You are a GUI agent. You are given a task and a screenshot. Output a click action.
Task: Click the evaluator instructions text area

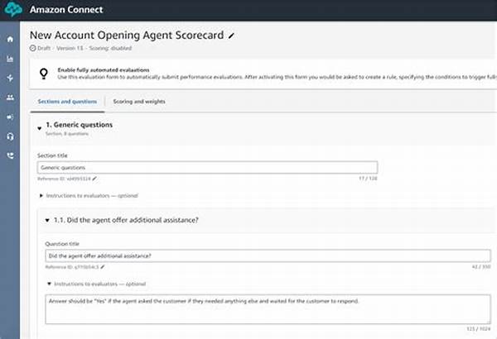(x=268, y=309)
